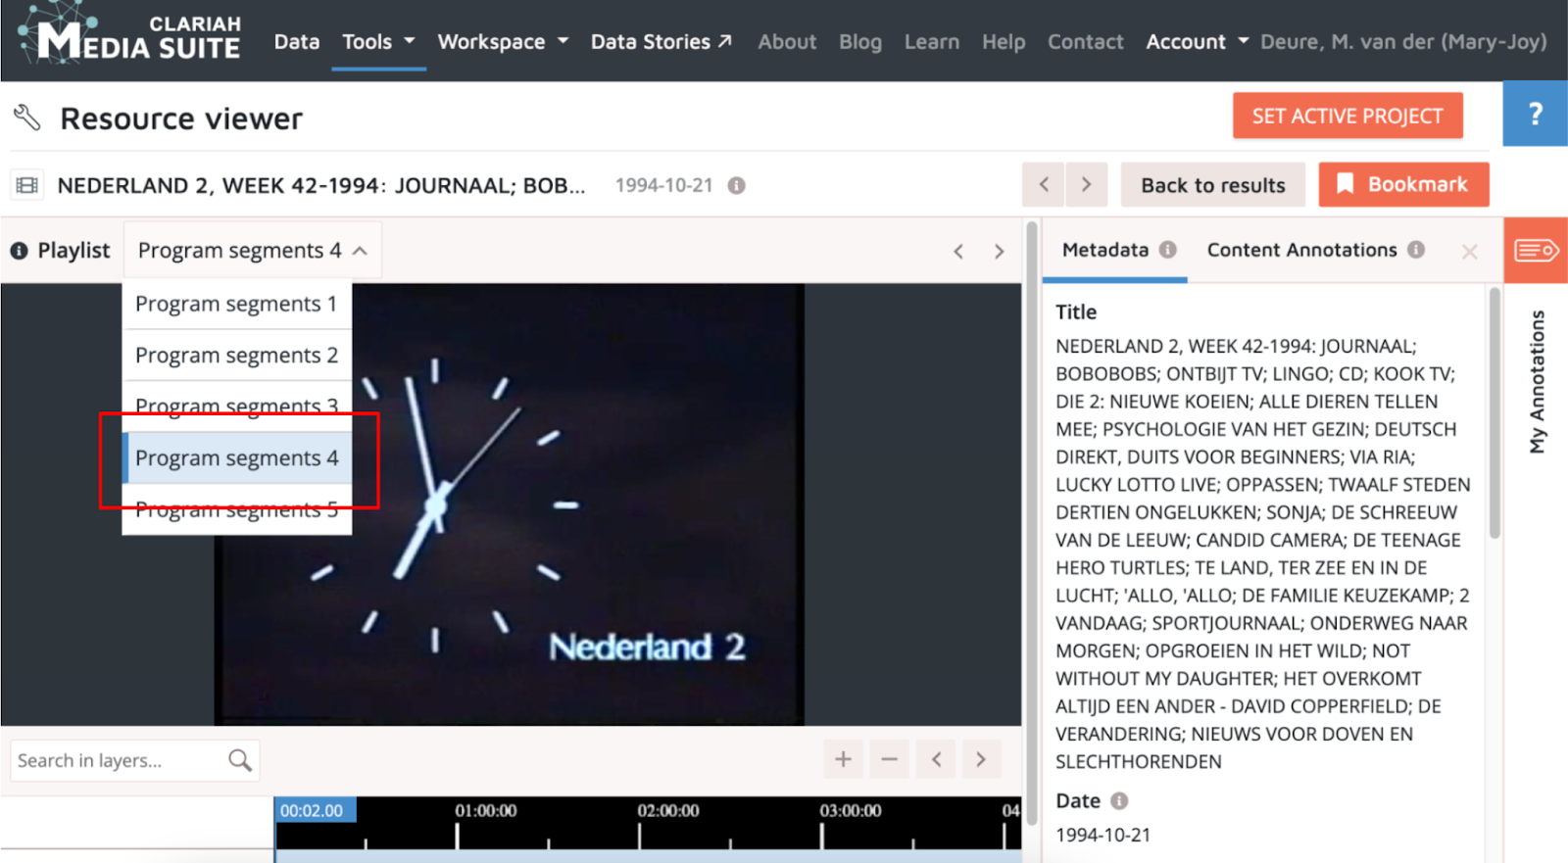Screen dimensions: 1568x863
Task: Click the film strip icon before program title
Action: [x=27, y=185]
